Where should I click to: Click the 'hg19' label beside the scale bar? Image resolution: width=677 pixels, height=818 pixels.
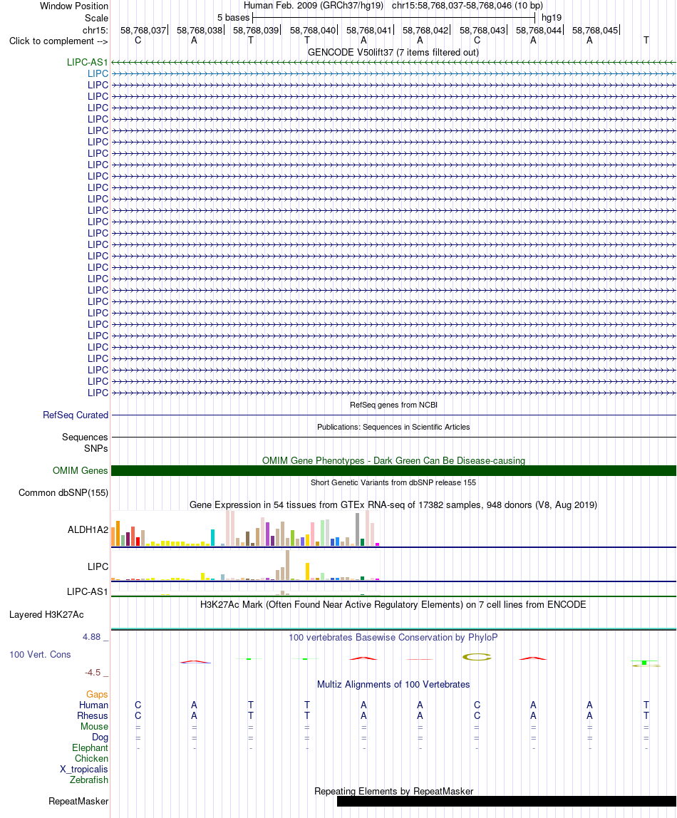click(x=552, y=18)
